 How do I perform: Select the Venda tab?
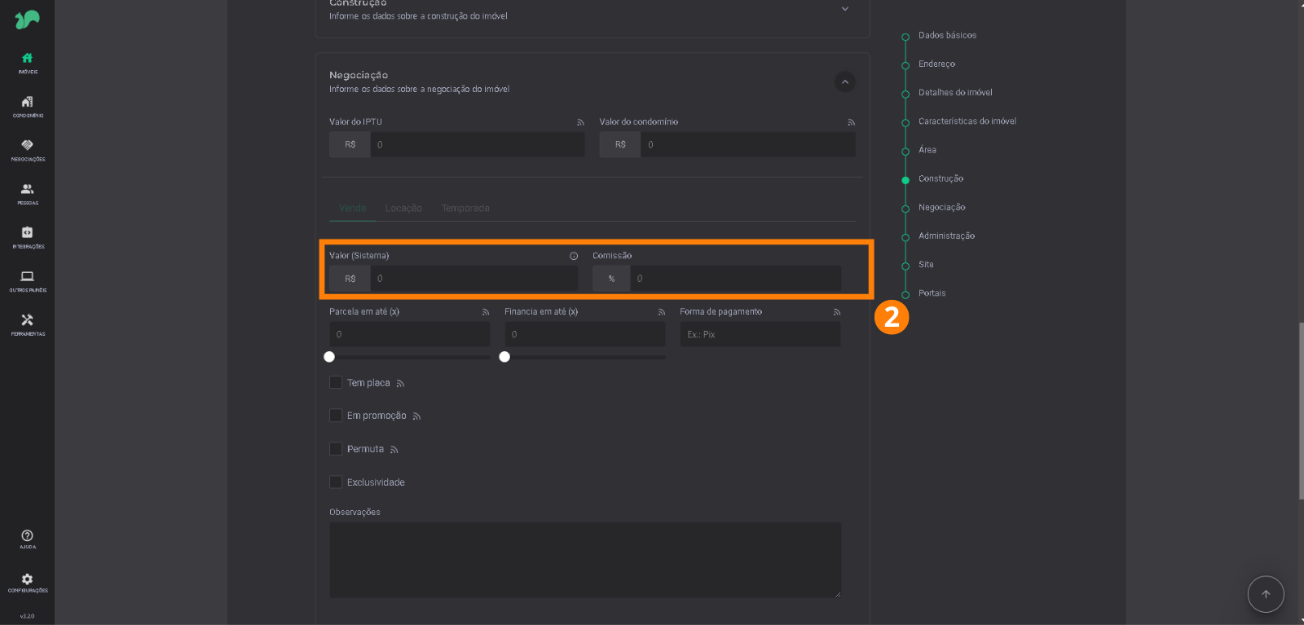click(353, 209)
